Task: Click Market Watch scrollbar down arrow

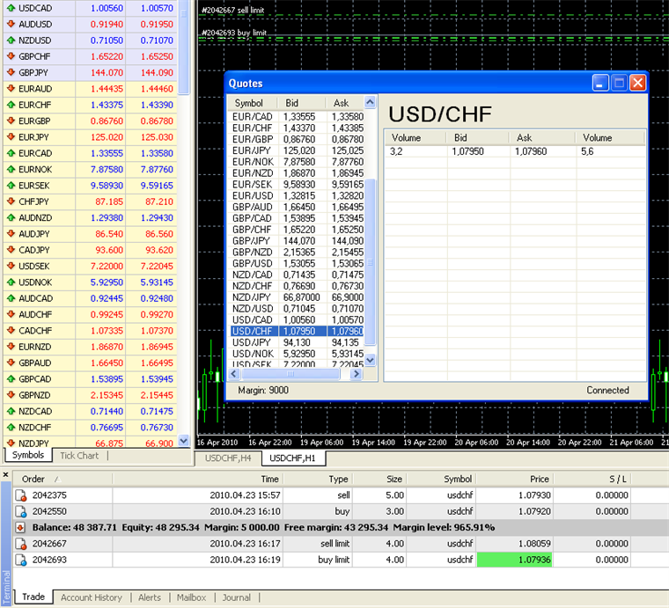Action: click(x=184, y=440)
